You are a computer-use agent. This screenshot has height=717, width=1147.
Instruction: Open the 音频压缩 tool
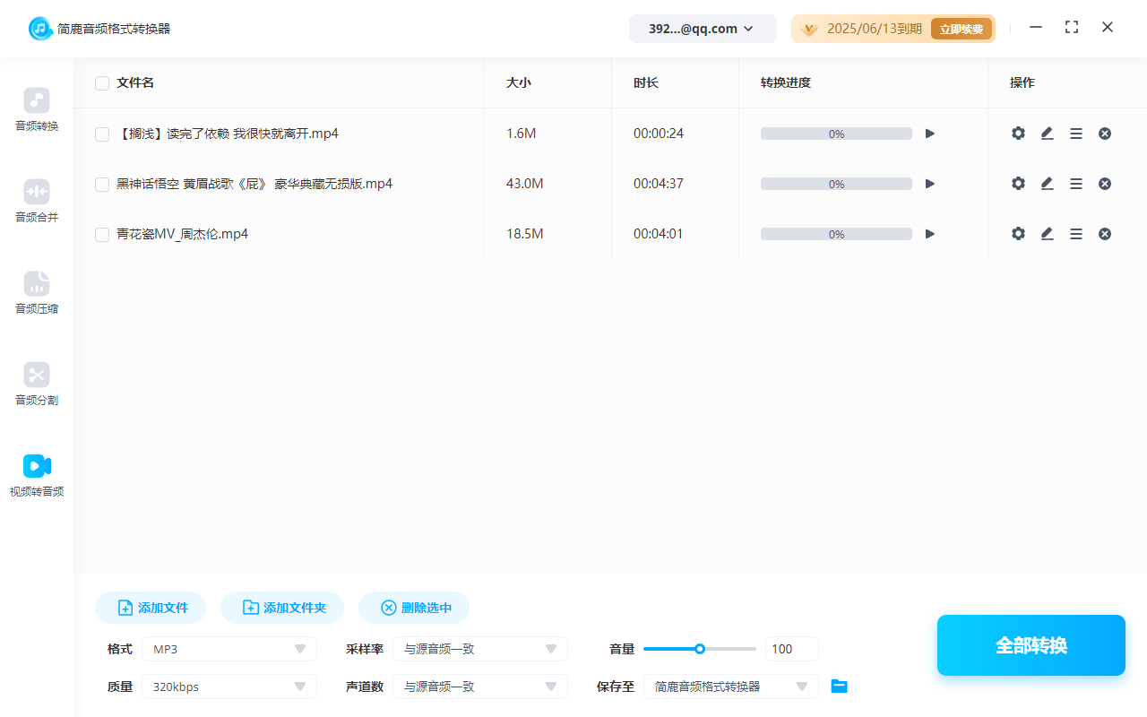36,292
